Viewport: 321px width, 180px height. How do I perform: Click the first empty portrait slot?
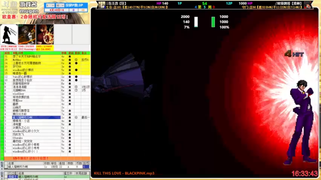click(63, 34)
